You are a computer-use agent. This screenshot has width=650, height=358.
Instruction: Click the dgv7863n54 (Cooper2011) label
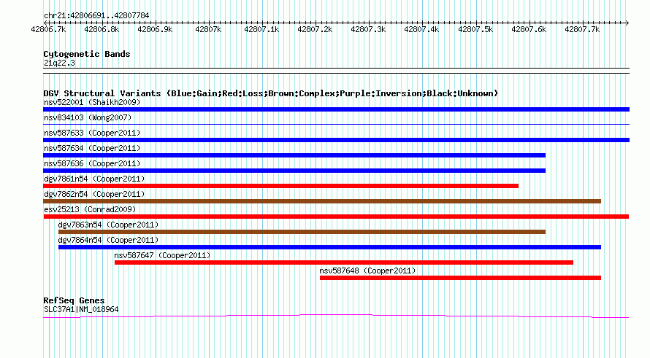point(108,225)
